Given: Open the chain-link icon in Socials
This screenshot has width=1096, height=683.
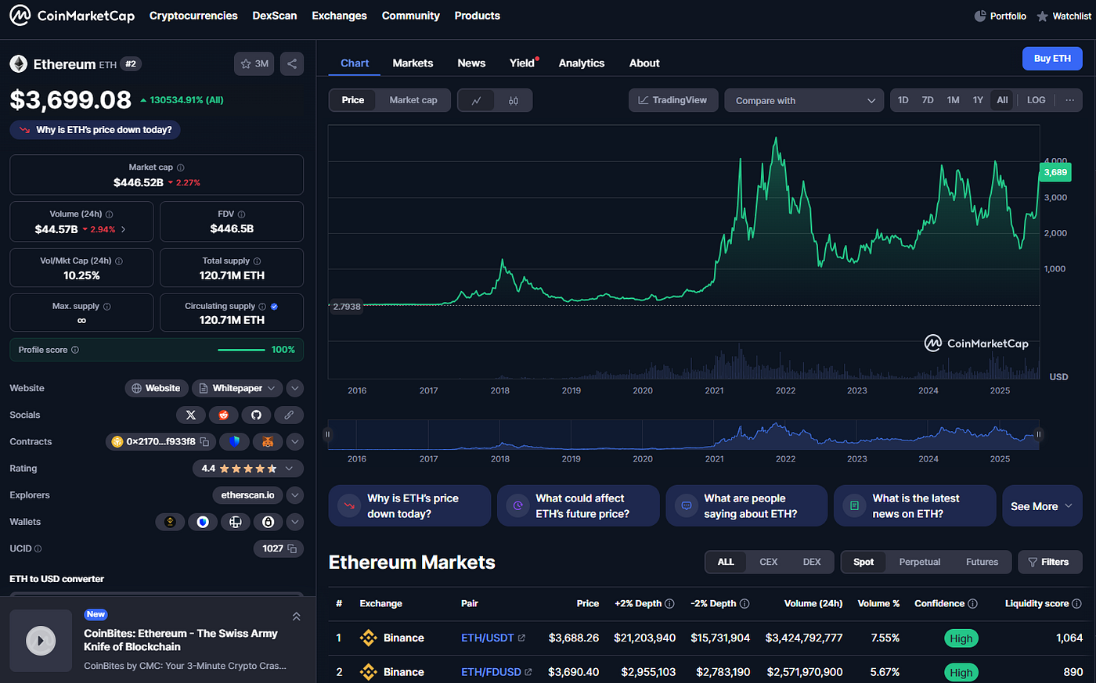Looking at the screenshot, I should pyautogui.click(x=289, y=415).
